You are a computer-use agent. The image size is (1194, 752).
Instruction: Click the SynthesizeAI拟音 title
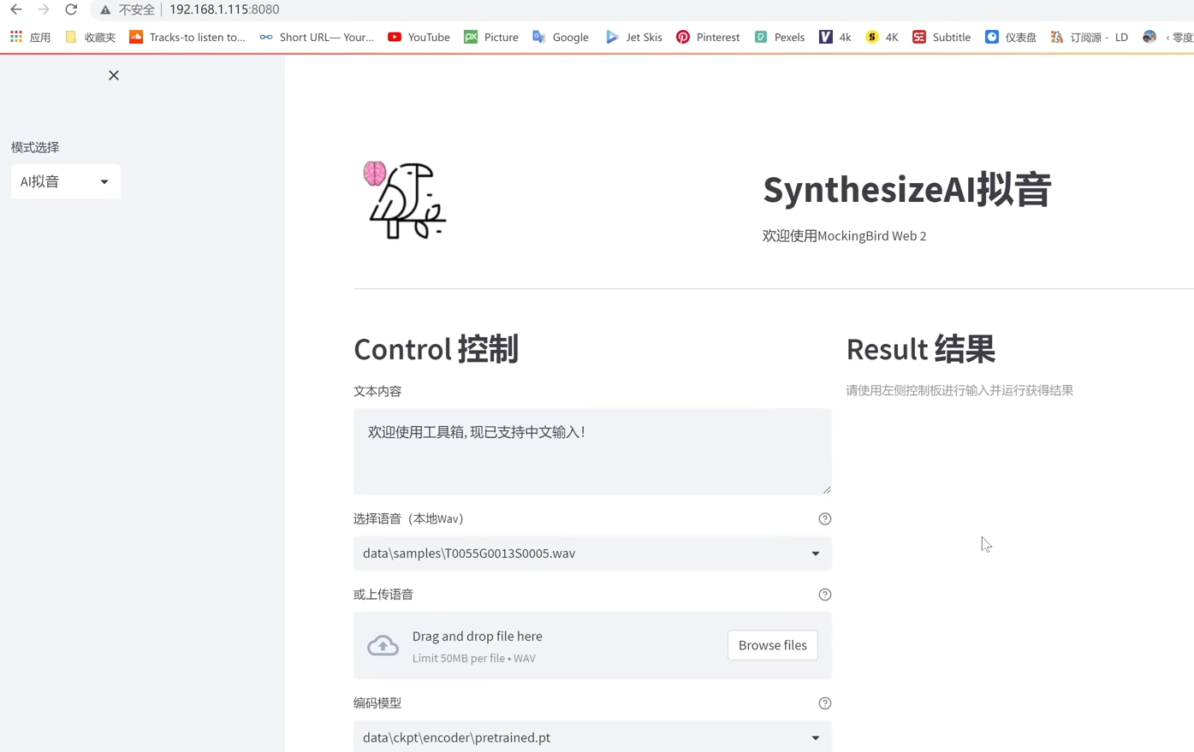pyautogui.click(x=907, y=189)
